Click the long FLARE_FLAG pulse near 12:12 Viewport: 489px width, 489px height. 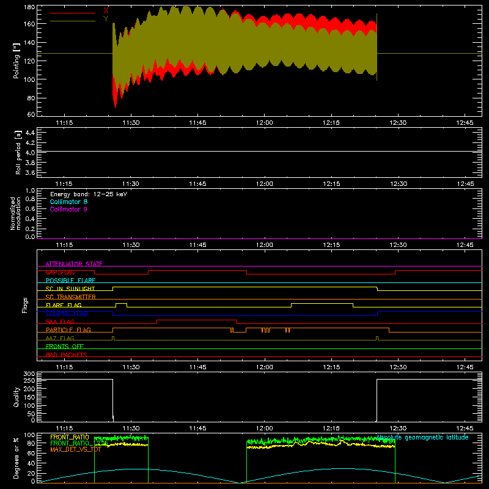tap(322, 304)
